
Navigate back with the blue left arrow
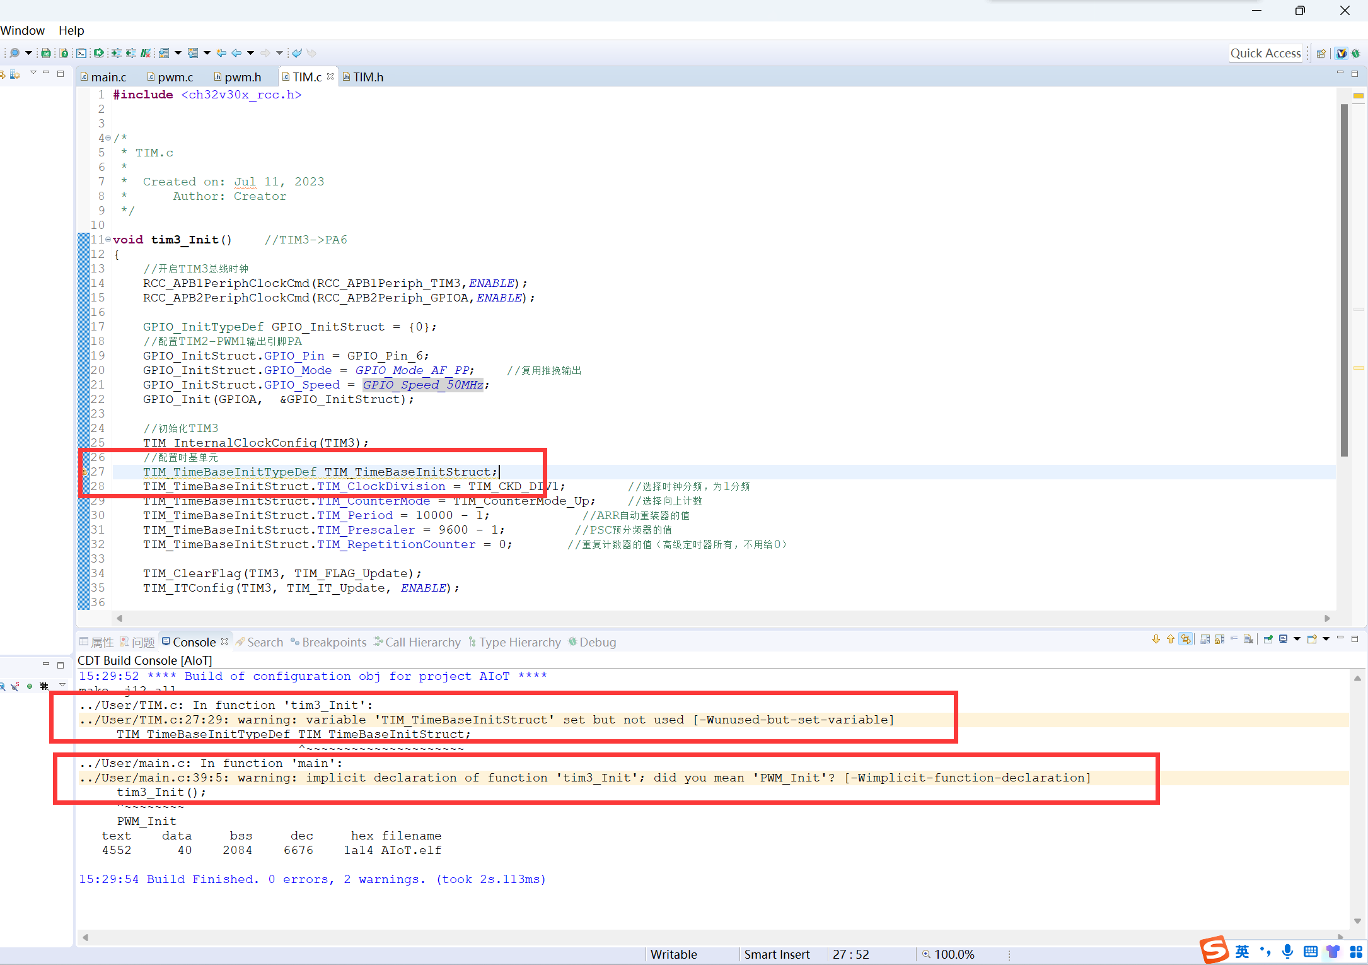(236, 53)
